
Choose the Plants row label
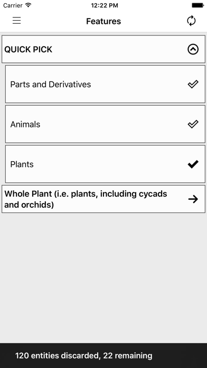22,164
